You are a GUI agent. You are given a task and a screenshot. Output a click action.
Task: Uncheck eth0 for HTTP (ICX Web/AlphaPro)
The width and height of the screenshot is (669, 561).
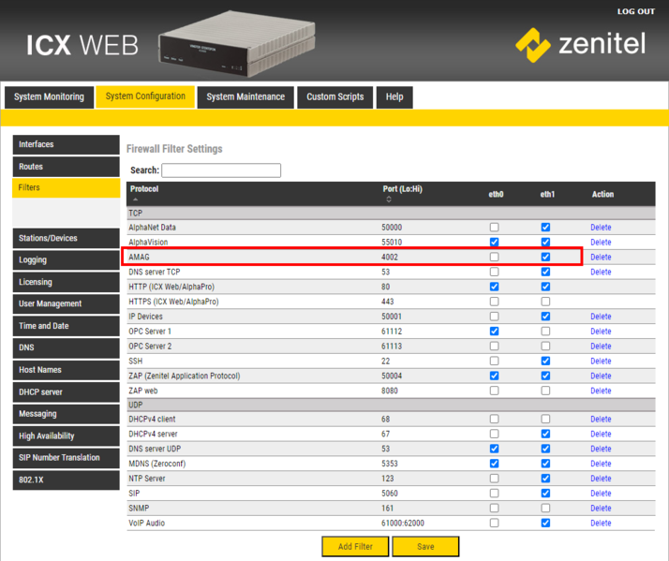pos(494,287)
